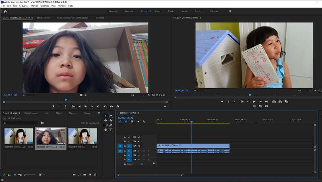Open the Markers menu

click(35, 6)
